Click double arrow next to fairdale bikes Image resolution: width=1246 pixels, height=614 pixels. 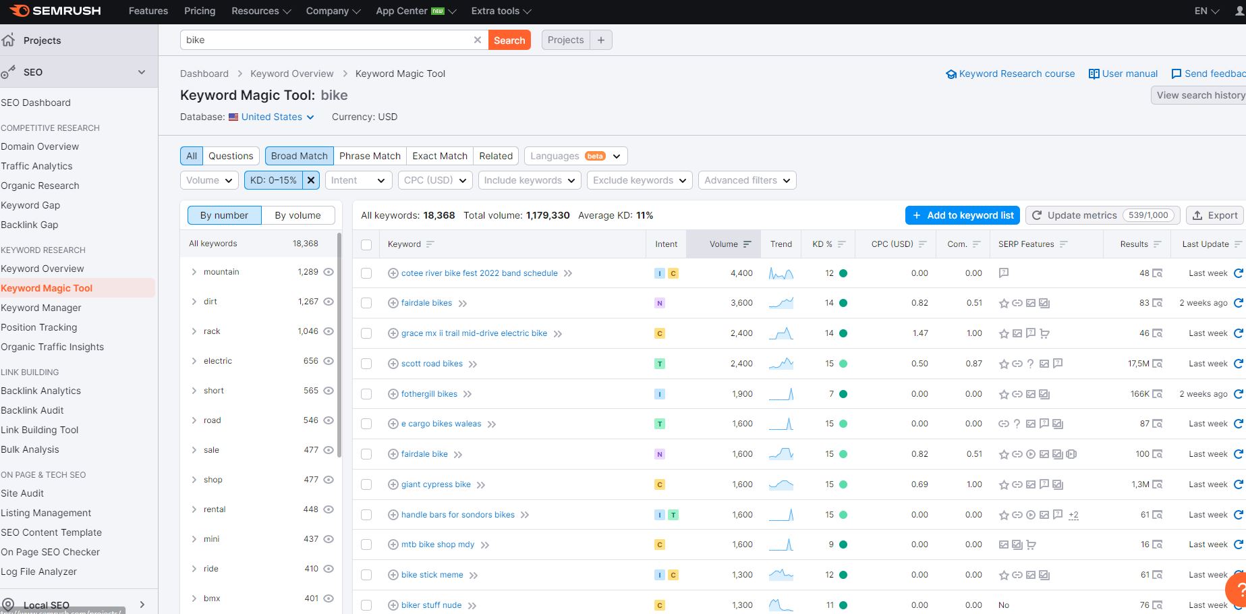coord(463,304)
